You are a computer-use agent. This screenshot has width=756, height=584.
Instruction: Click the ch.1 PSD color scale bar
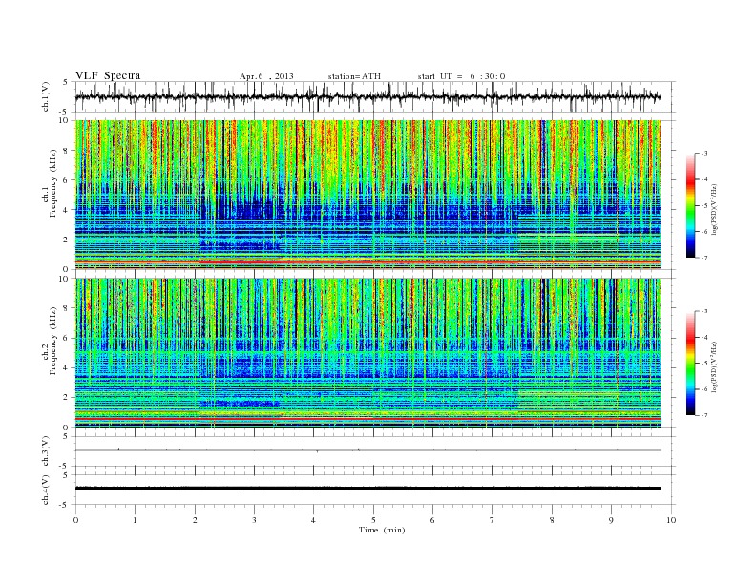691,205
